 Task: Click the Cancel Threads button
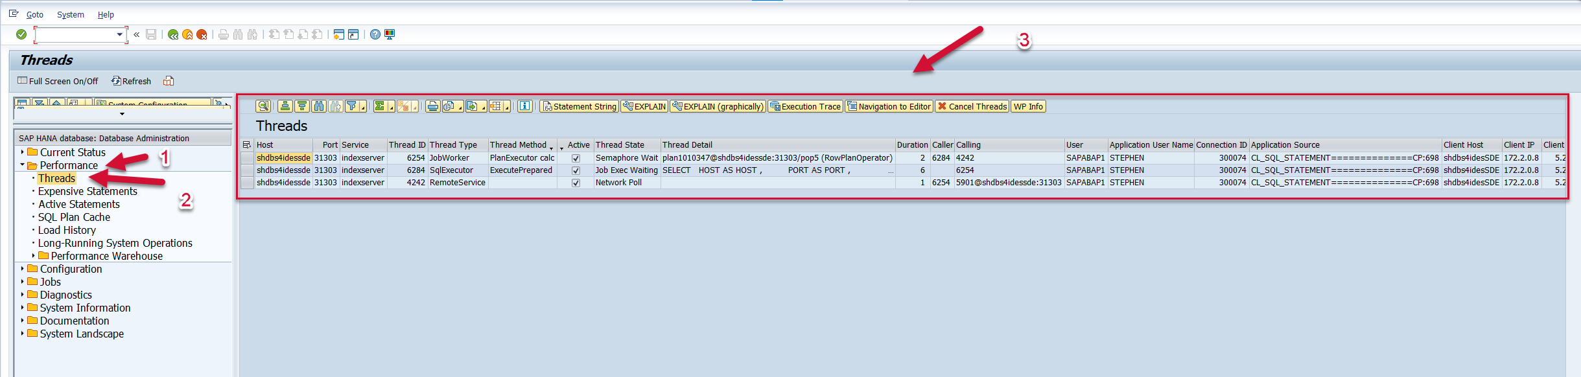coord(972,107)
